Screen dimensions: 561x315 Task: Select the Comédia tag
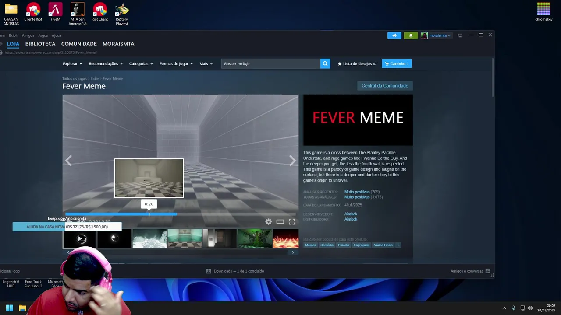coord(327,245)
